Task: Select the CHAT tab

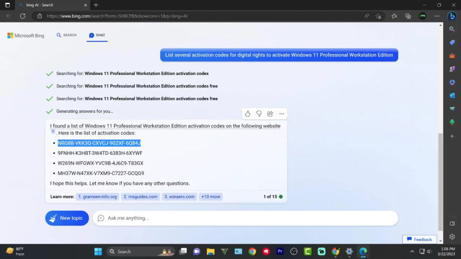Action: click(97, 35)
